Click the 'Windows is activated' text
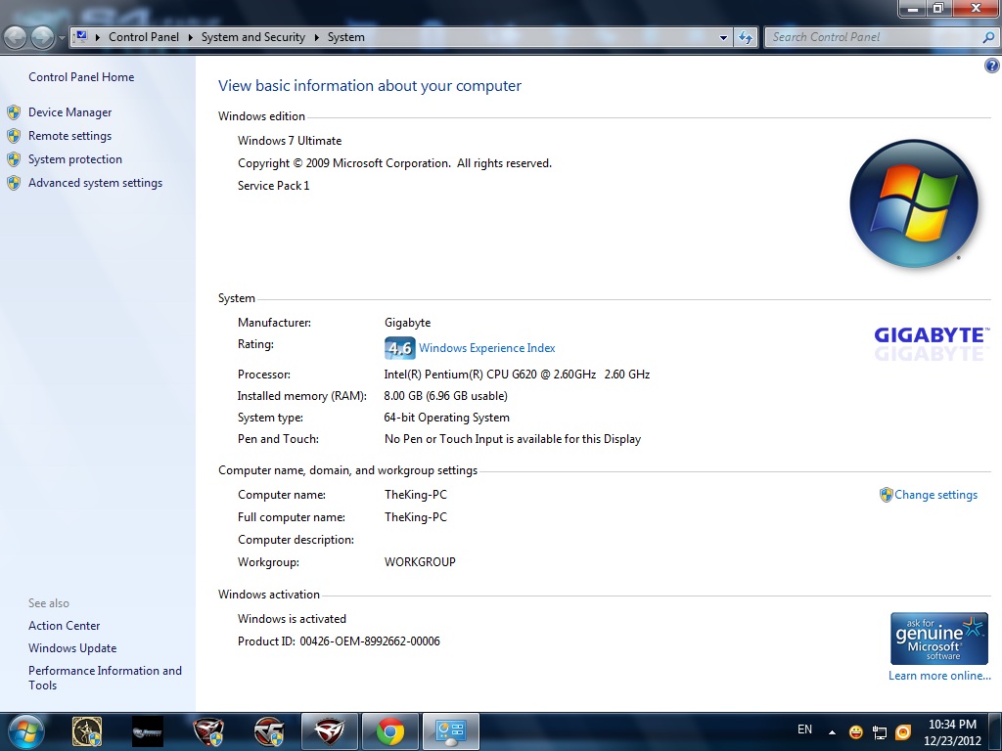The height and width of the screenshot is (751, 1002). (292, 619)
